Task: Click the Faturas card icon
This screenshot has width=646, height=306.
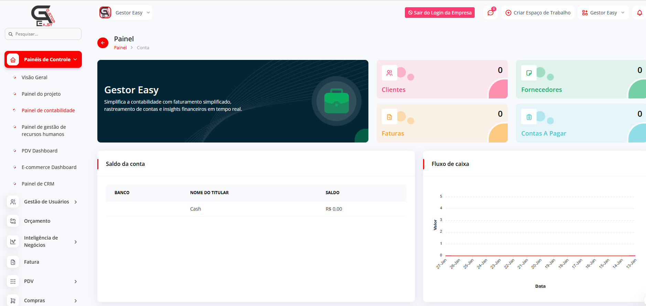Action: [389, 117]
